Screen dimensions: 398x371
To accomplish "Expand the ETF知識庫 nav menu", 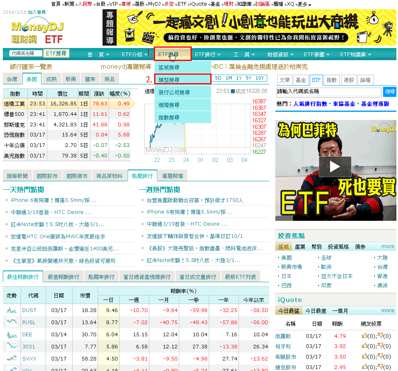I will pos(355,54).
